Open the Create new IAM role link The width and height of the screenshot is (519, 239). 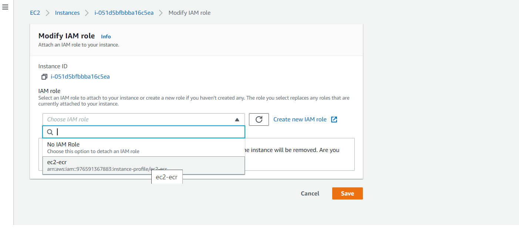[x=300, y=119]
